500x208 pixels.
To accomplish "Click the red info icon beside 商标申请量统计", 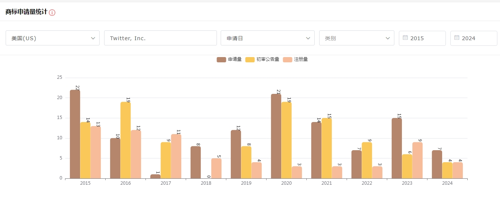I will tap(52, 12).
